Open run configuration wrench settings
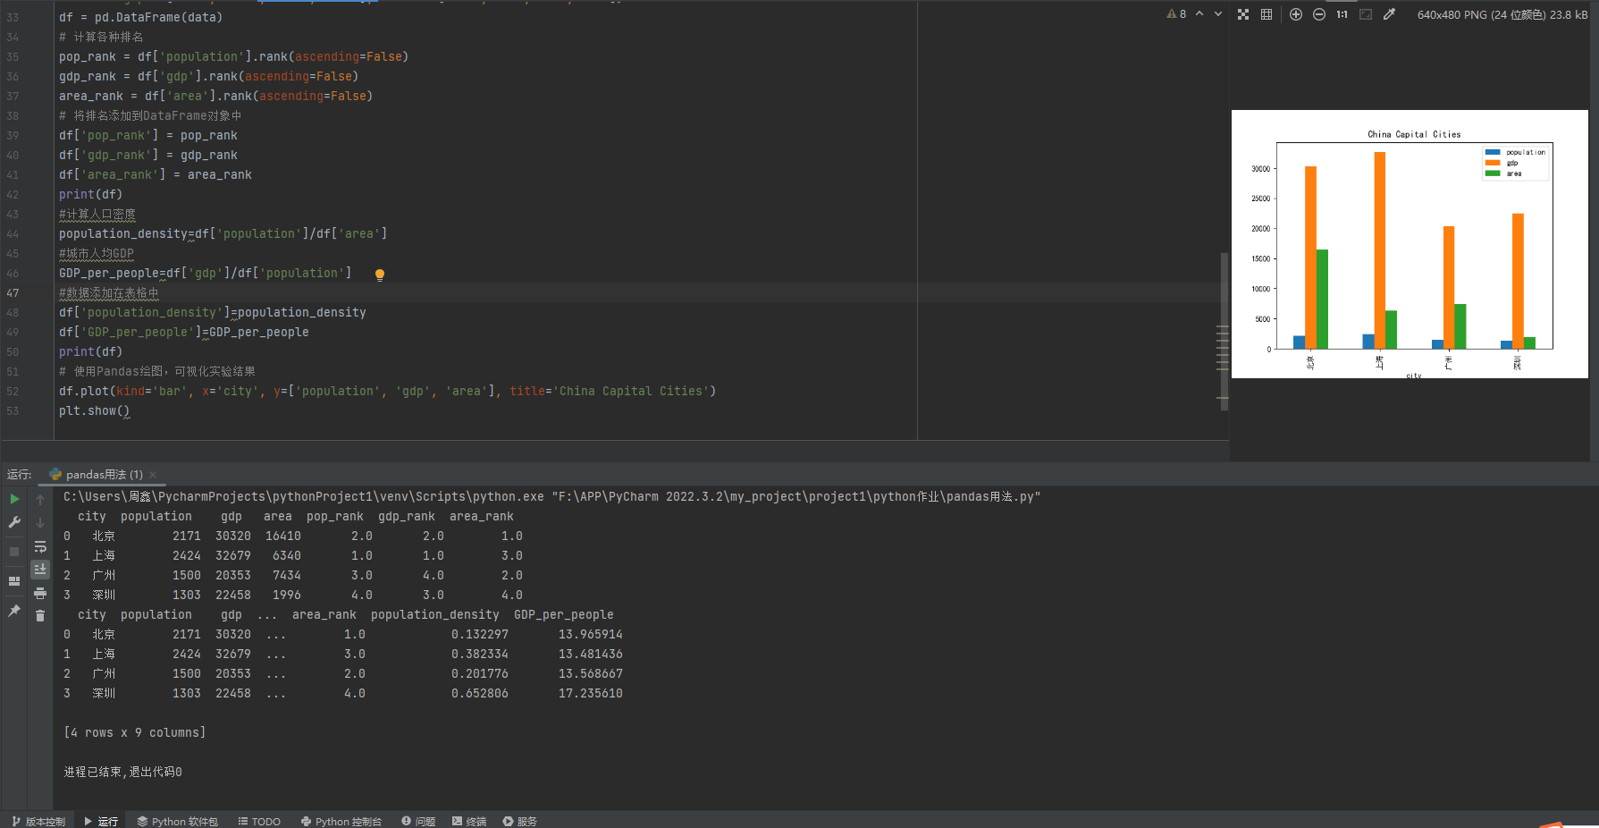This screenshot has width=1599, height=828. (14, 522)
